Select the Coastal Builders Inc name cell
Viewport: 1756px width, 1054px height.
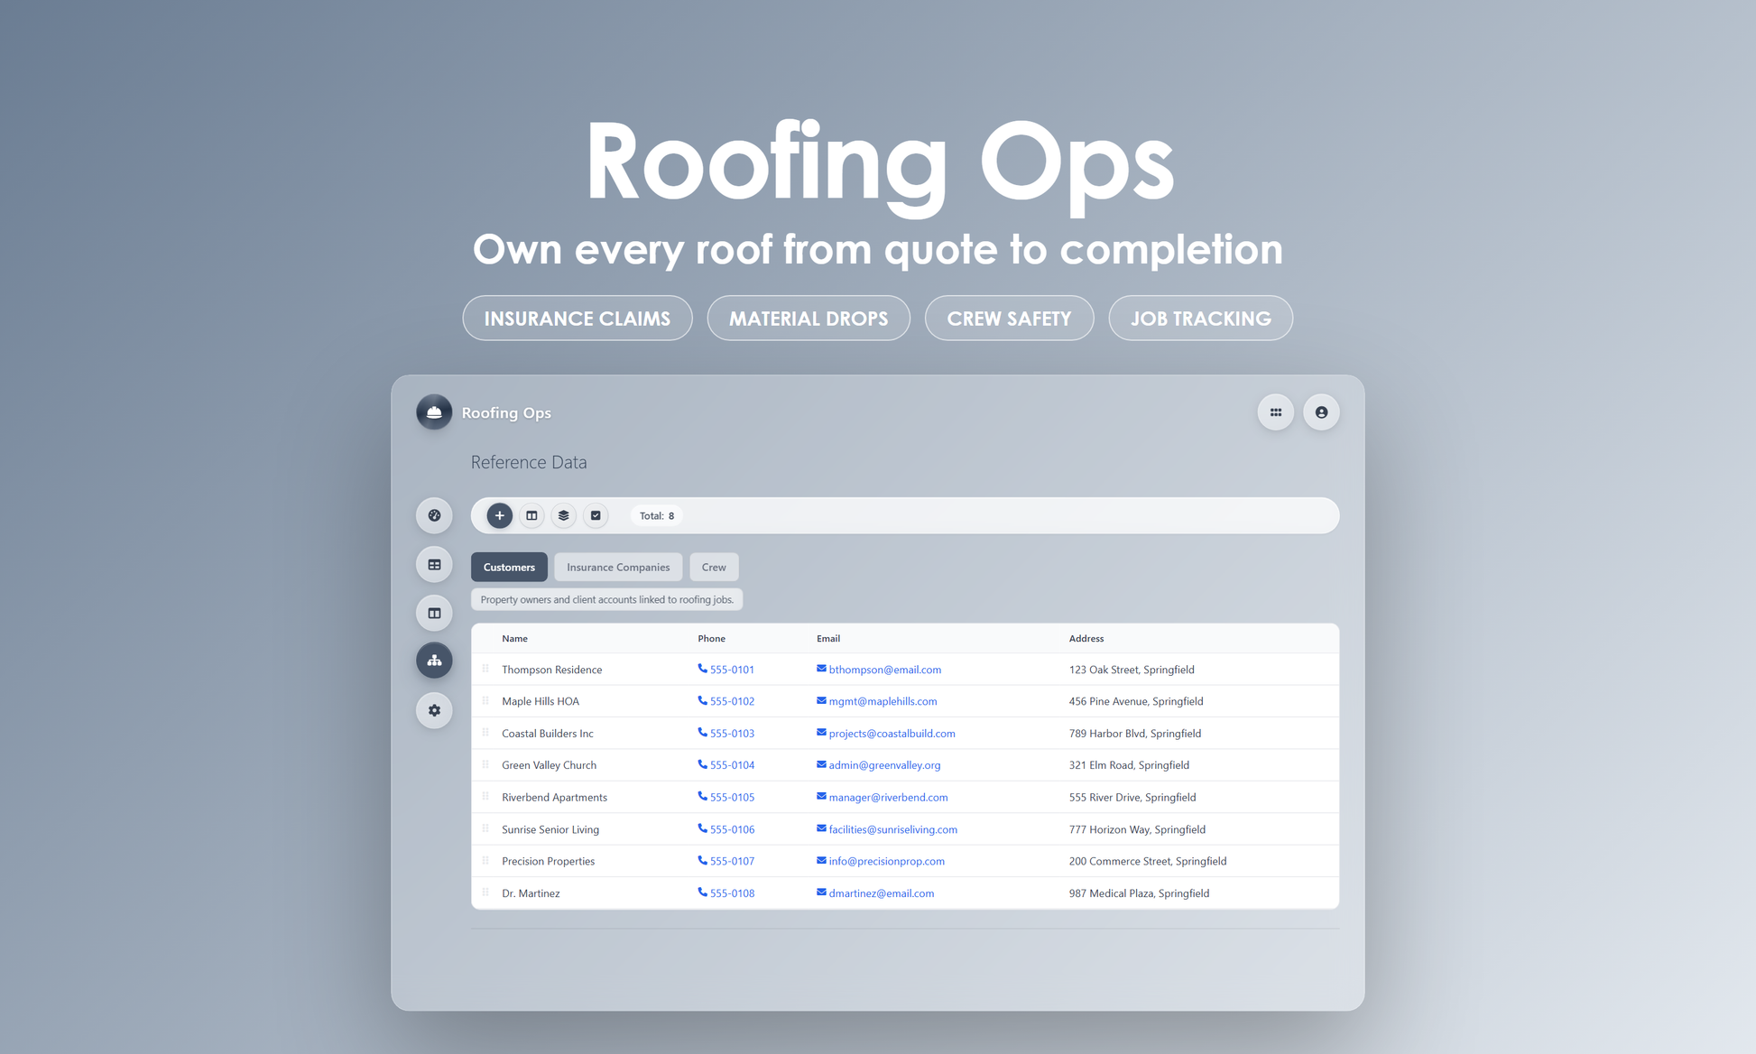[x=548, y=734]
